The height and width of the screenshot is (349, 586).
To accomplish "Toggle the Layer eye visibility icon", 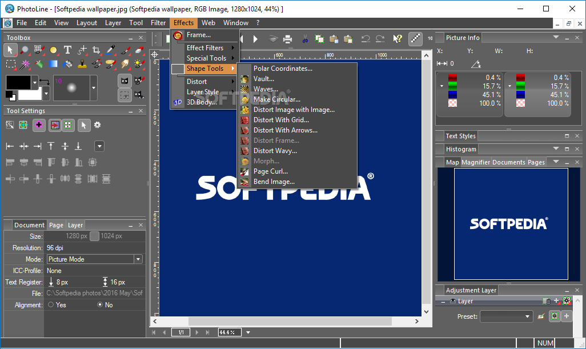I will pyautogui.click(x=452, y=301).
